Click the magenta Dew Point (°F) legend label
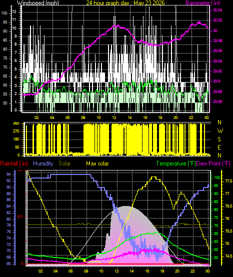The height and width of the screenshot is (277, 233). [213, 163]
